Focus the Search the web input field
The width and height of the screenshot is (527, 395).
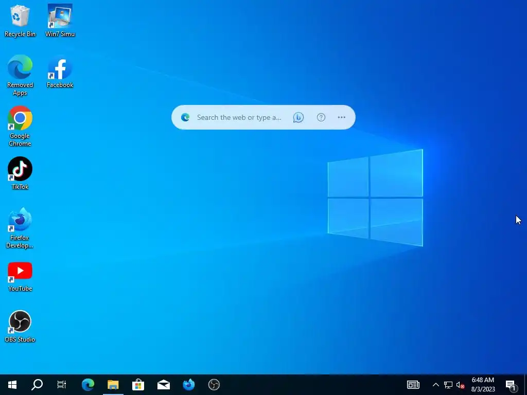click(x=239, y=117)
